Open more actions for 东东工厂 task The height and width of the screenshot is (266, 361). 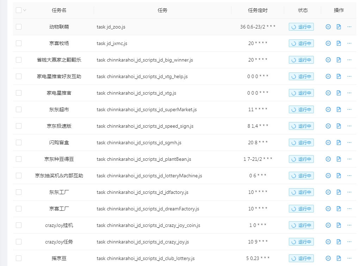click(349, 192)
